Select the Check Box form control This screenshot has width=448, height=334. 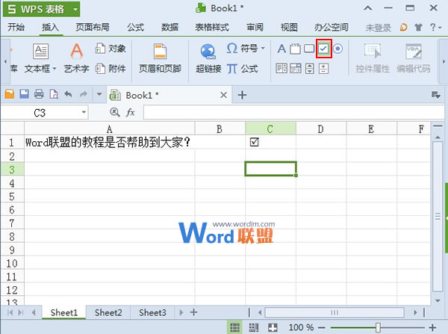[x=324, y=49]
